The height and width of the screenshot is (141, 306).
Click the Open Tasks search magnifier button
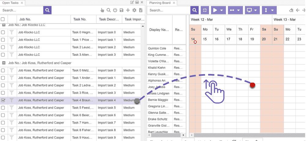tap(47, 10)
